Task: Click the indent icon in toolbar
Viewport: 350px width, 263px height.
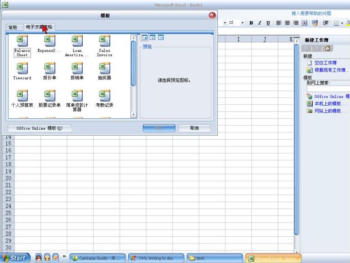Action: (x=325, y=23)
